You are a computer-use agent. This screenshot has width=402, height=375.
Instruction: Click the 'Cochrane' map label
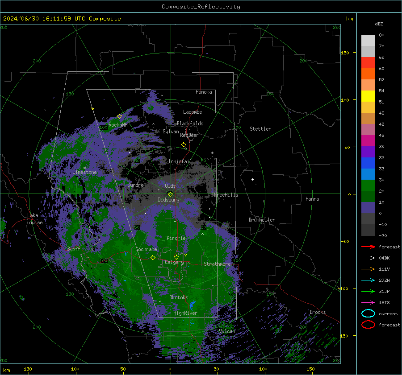[x=146, y=249]
